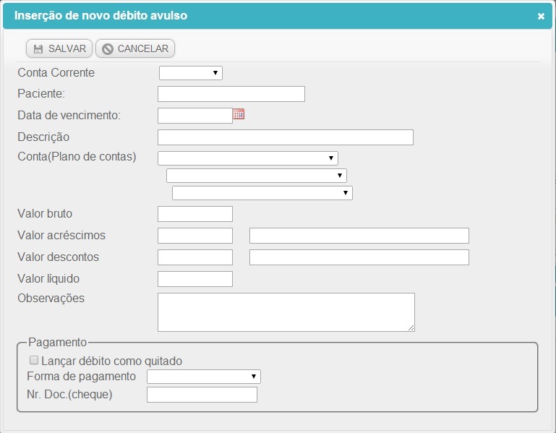Expand the third Plano de contas dropdown

click(262, 193)
